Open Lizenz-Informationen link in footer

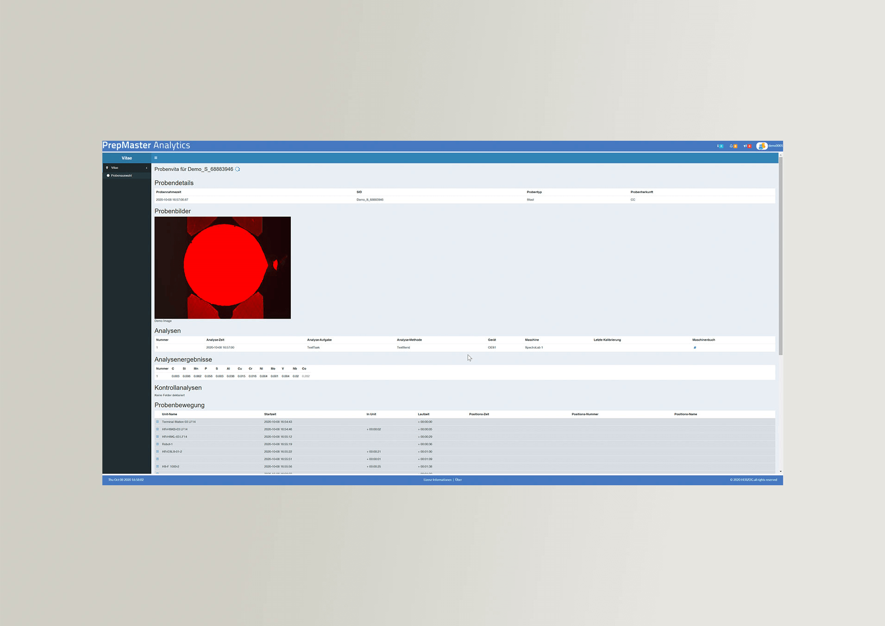(437, 480)
